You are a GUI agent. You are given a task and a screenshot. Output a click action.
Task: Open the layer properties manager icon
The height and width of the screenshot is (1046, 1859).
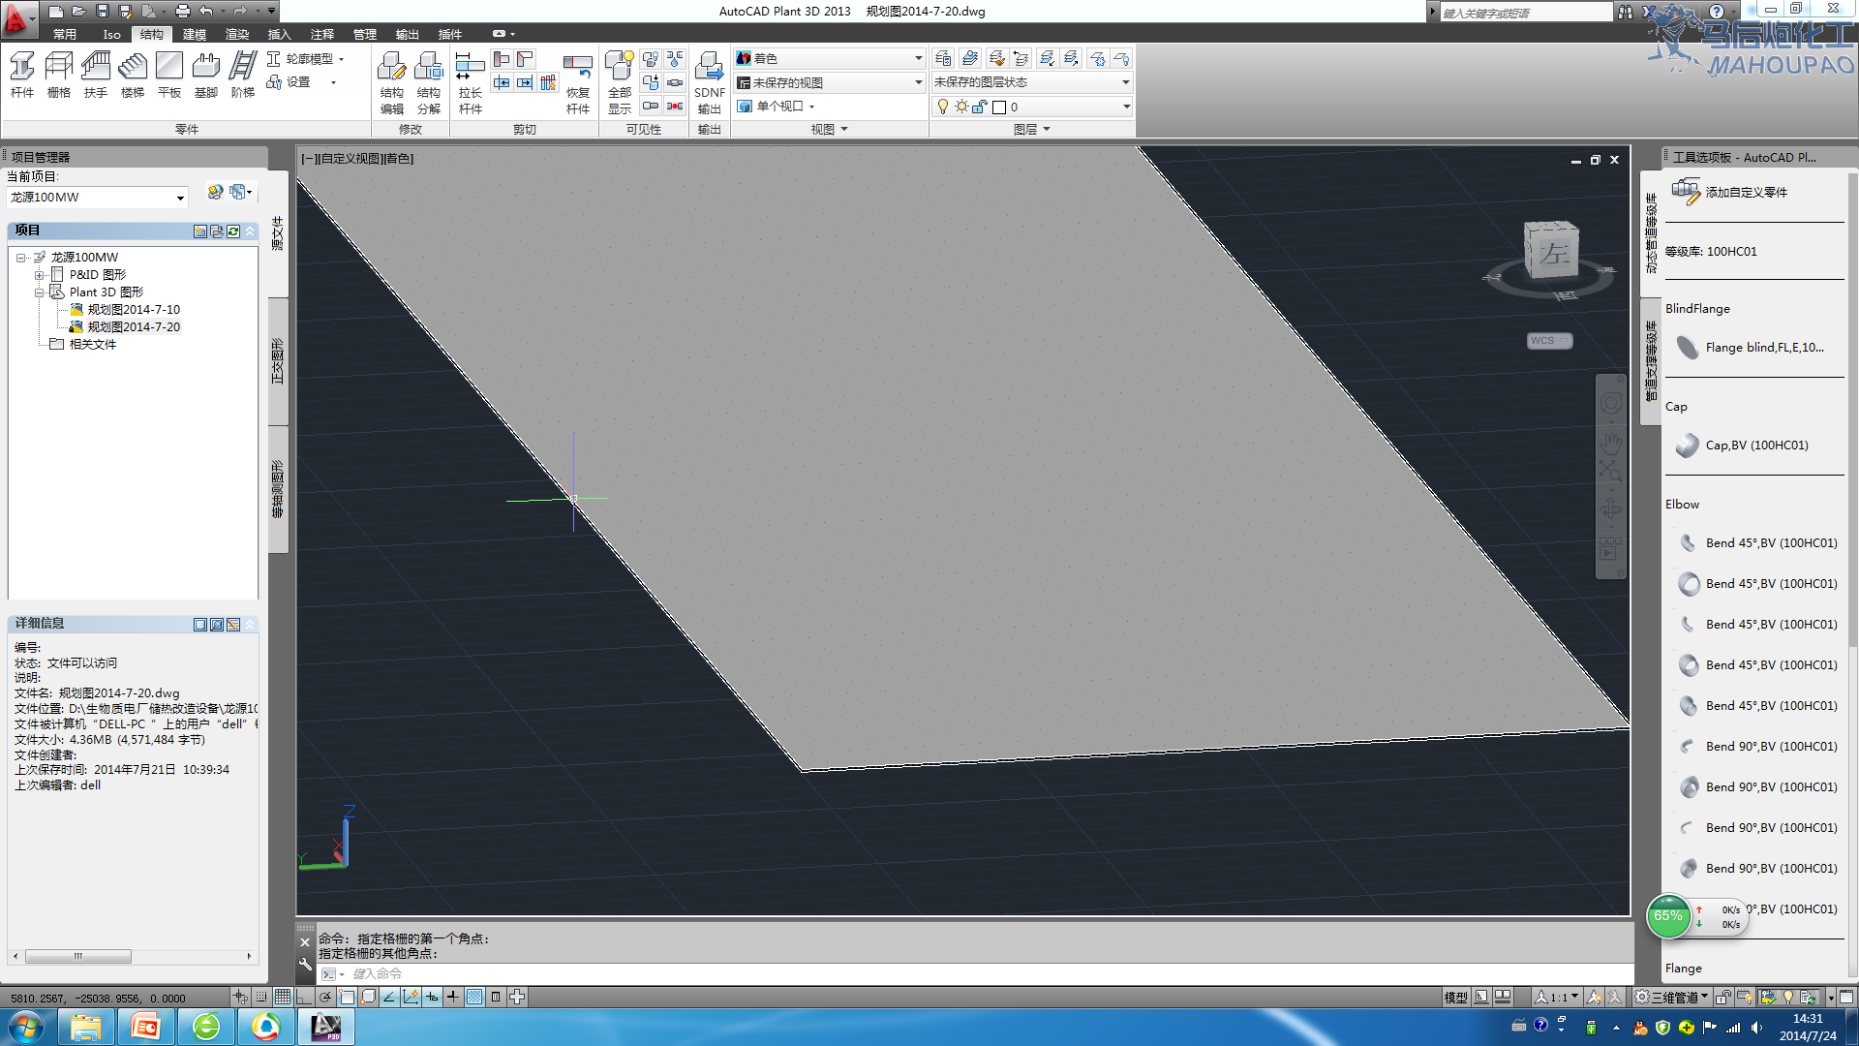pos(943,59)
